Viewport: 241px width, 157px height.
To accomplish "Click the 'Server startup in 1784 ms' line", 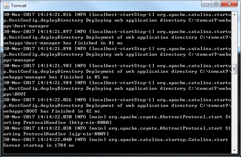I will [x=39, y=145].
